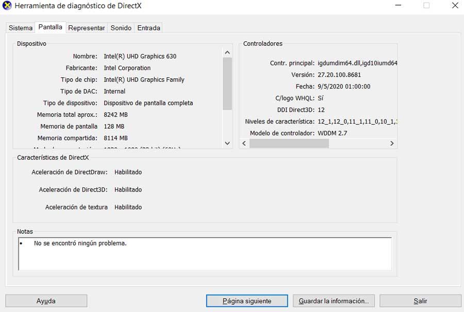Close the DirectX diagnostic window
This screenshot has width=464, height=312.
[x=455, y=5]
